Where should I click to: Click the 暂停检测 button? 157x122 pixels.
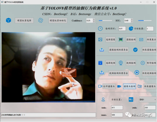pyautogui.click(x=151, y=63)
